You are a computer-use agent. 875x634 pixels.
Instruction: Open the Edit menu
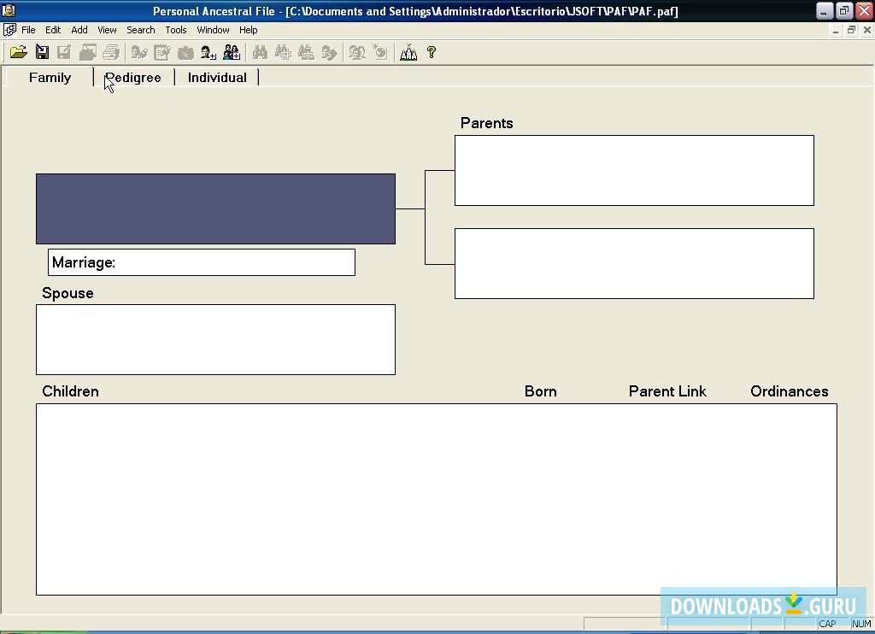tap(53, 30)
